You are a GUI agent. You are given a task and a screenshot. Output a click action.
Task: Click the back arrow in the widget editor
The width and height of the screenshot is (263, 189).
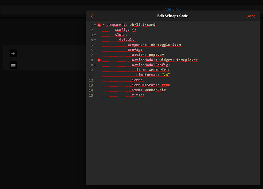point(93,16)
